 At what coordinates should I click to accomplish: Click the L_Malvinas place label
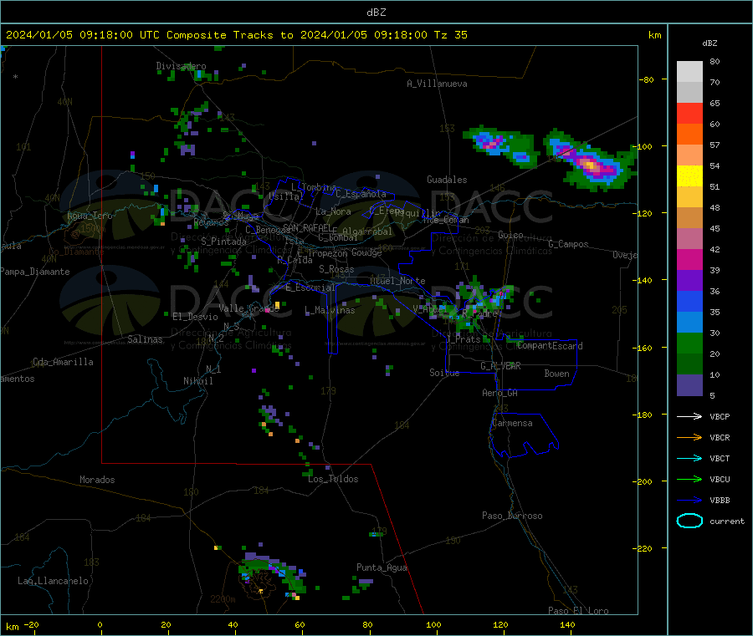click(330, 310)
